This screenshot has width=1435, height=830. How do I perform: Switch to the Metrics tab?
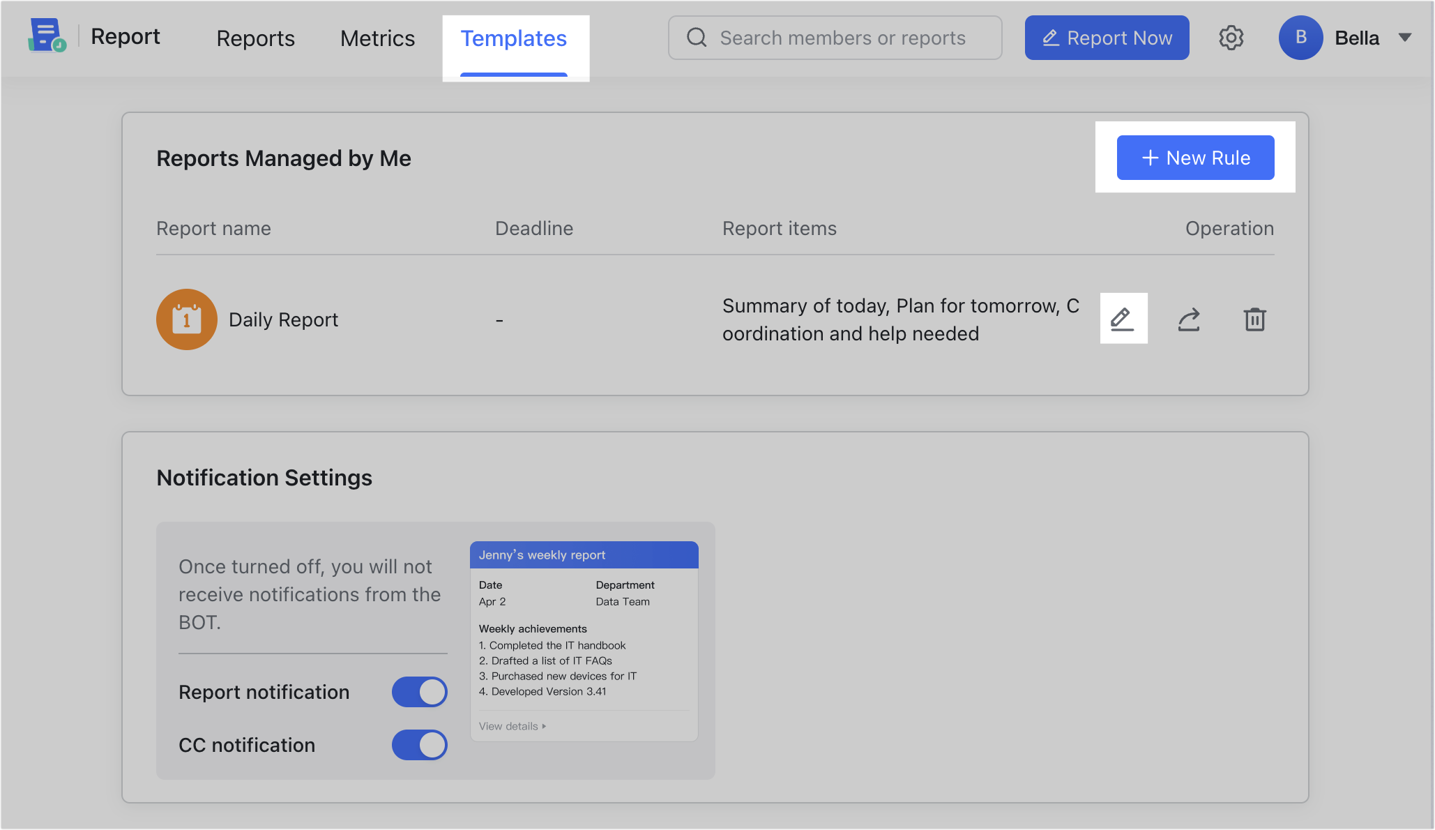377,38
